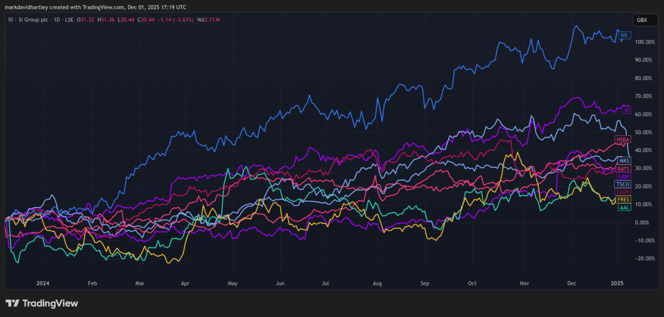Click the RR. series label tag

click(624, 35)
